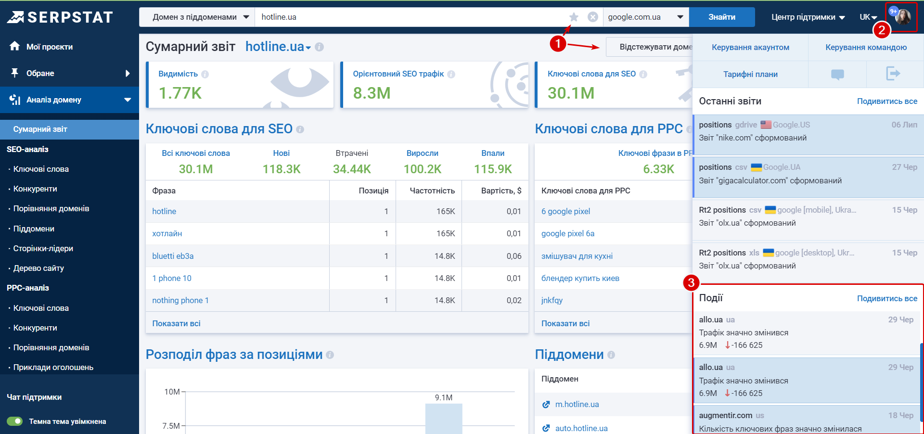Image resolution: width=924 pixels, height=434 pixels.
Task: Open the keyword link хотлайн
Action: point(167,233)
